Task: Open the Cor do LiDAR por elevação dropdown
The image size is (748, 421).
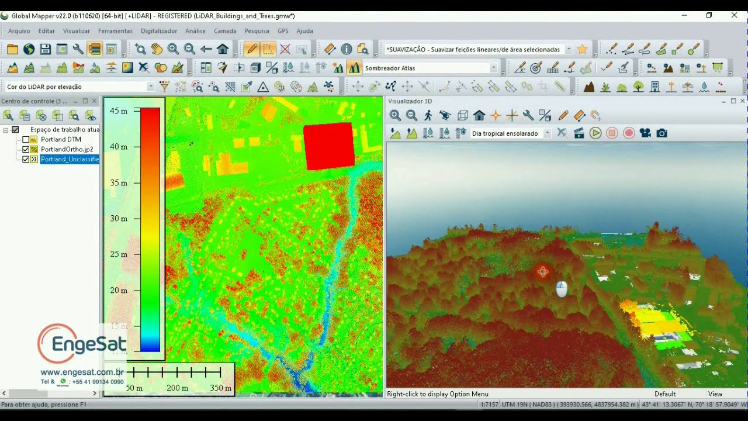Action: 151,87
